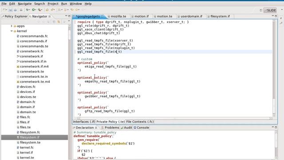Open the Navigator view menu chevron
Viewport: 284px width, 160px height.
(x=69, y=21)
